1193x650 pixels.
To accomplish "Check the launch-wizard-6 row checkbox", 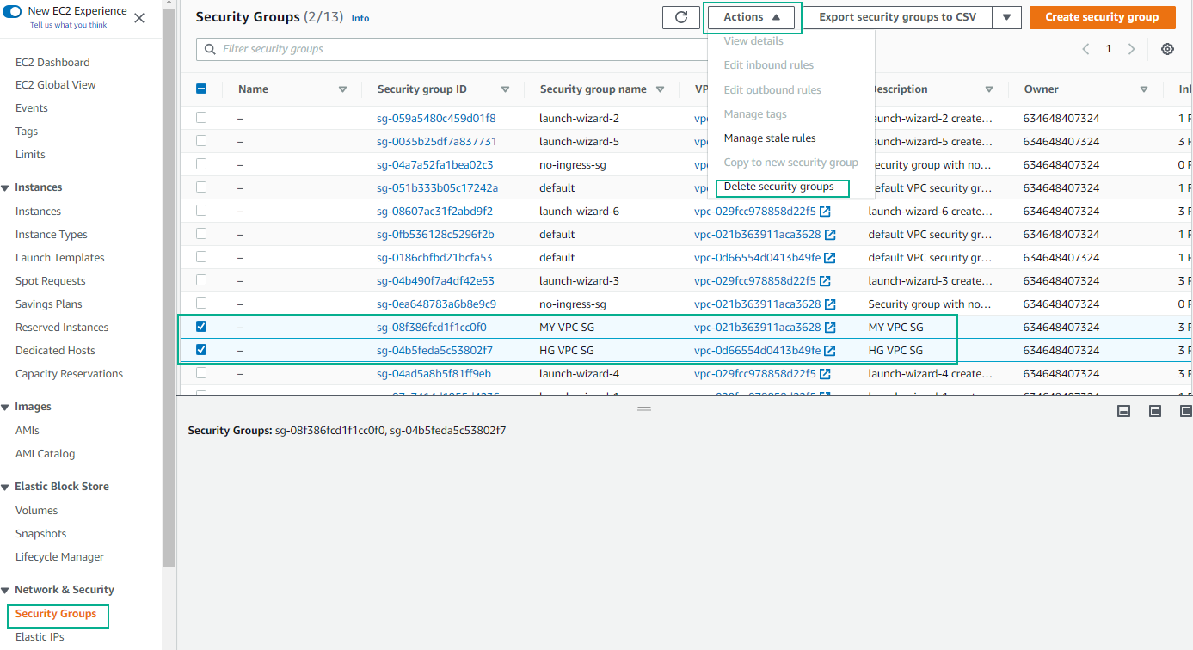I will click(201, 211).
